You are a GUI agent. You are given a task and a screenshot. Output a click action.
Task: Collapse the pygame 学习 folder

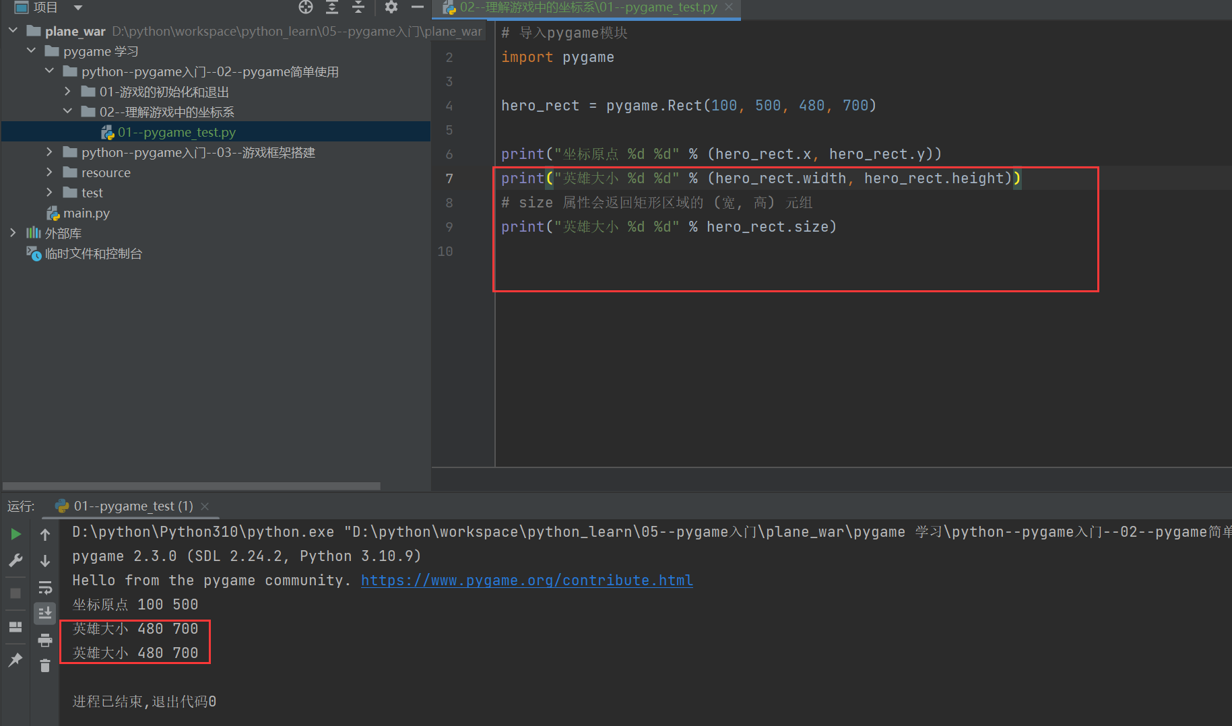coord(31,51)
